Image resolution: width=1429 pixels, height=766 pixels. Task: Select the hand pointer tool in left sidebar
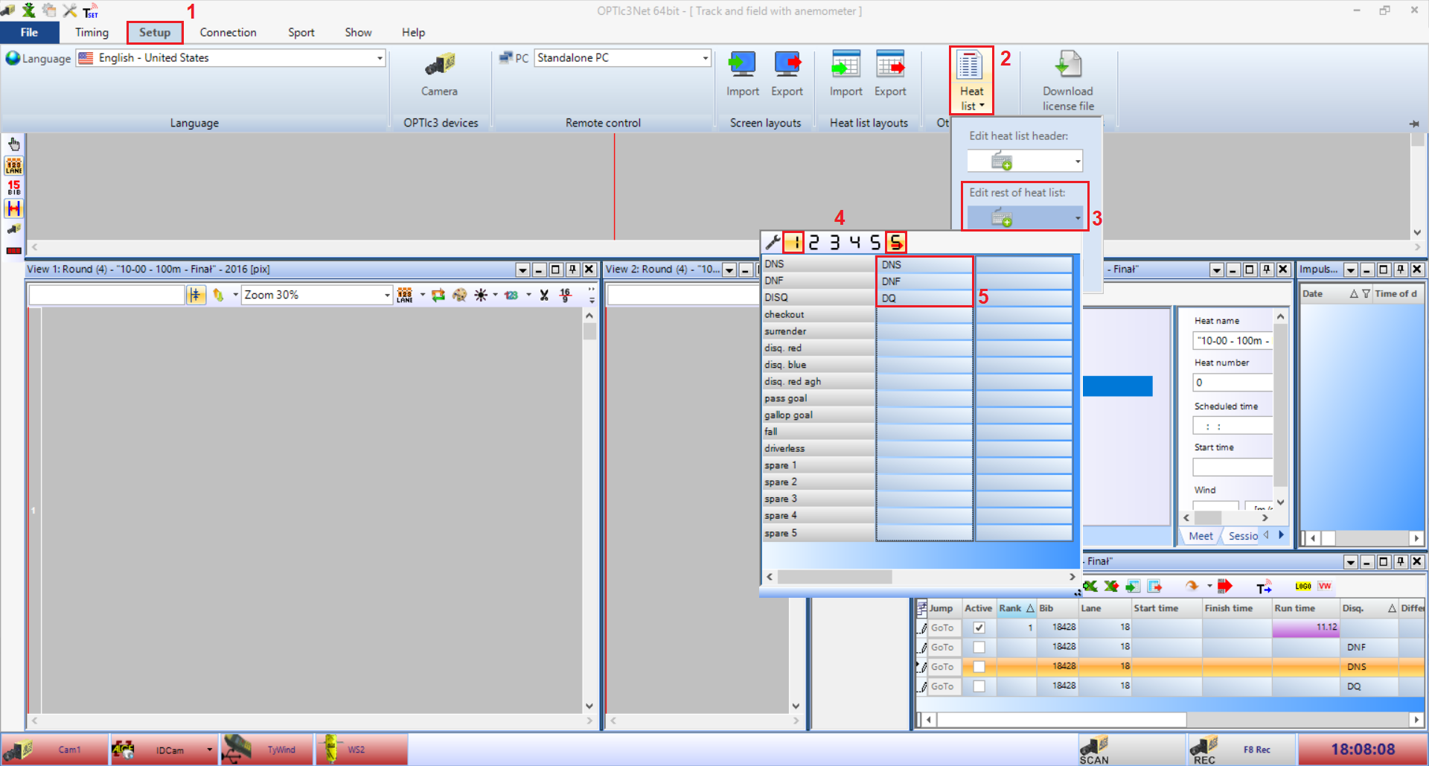coord(14,144)
